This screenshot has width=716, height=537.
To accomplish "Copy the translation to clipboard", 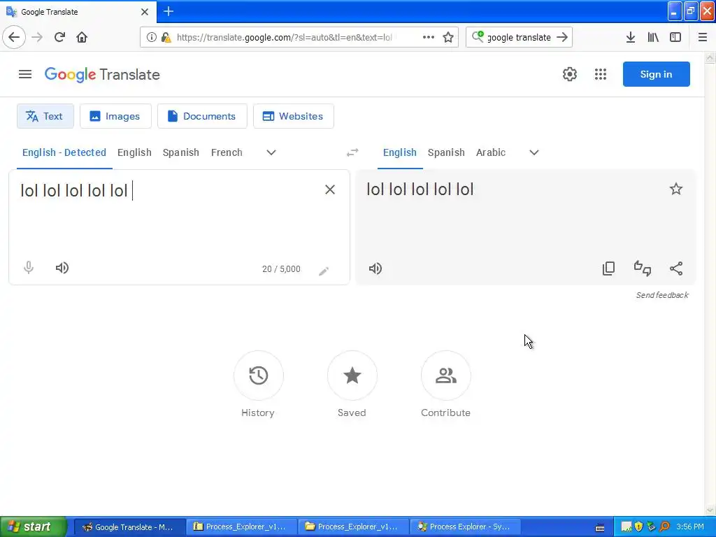I will point(609,268).
